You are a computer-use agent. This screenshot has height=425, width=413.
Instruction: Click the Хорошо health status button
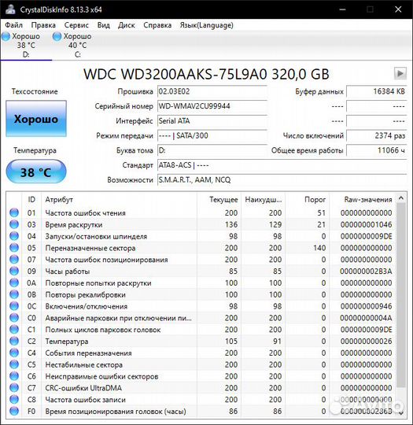point(36,119)
